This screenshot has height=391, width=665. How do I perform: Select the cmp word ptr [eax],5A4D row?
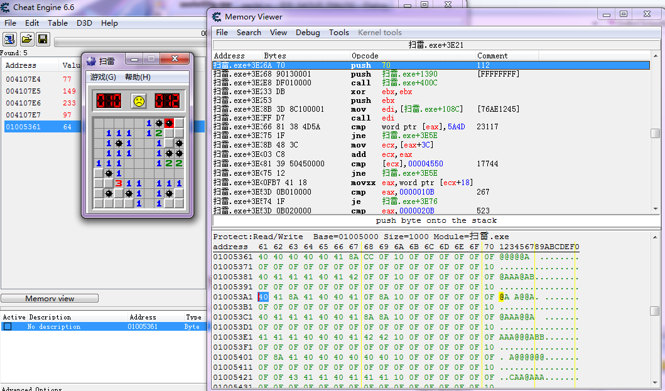(x=431, y=127)
